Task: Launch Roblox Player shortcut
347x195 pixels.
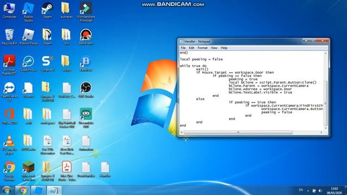Action: tap(29, 37)
